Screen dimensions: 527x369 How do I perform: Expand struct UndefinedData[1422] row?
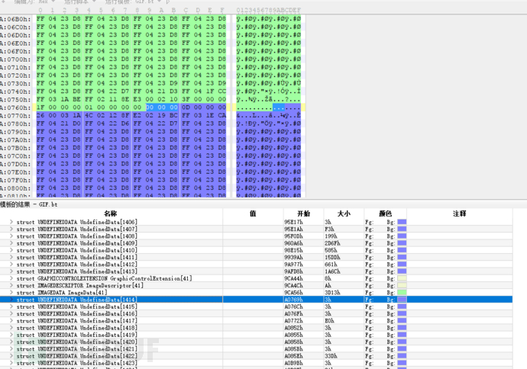(11, 355)
